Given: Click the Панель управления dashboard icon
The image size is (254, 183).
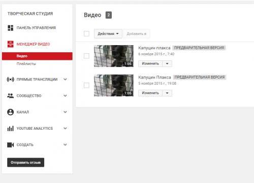Looking at the screenshot, I should click(10, 28).
